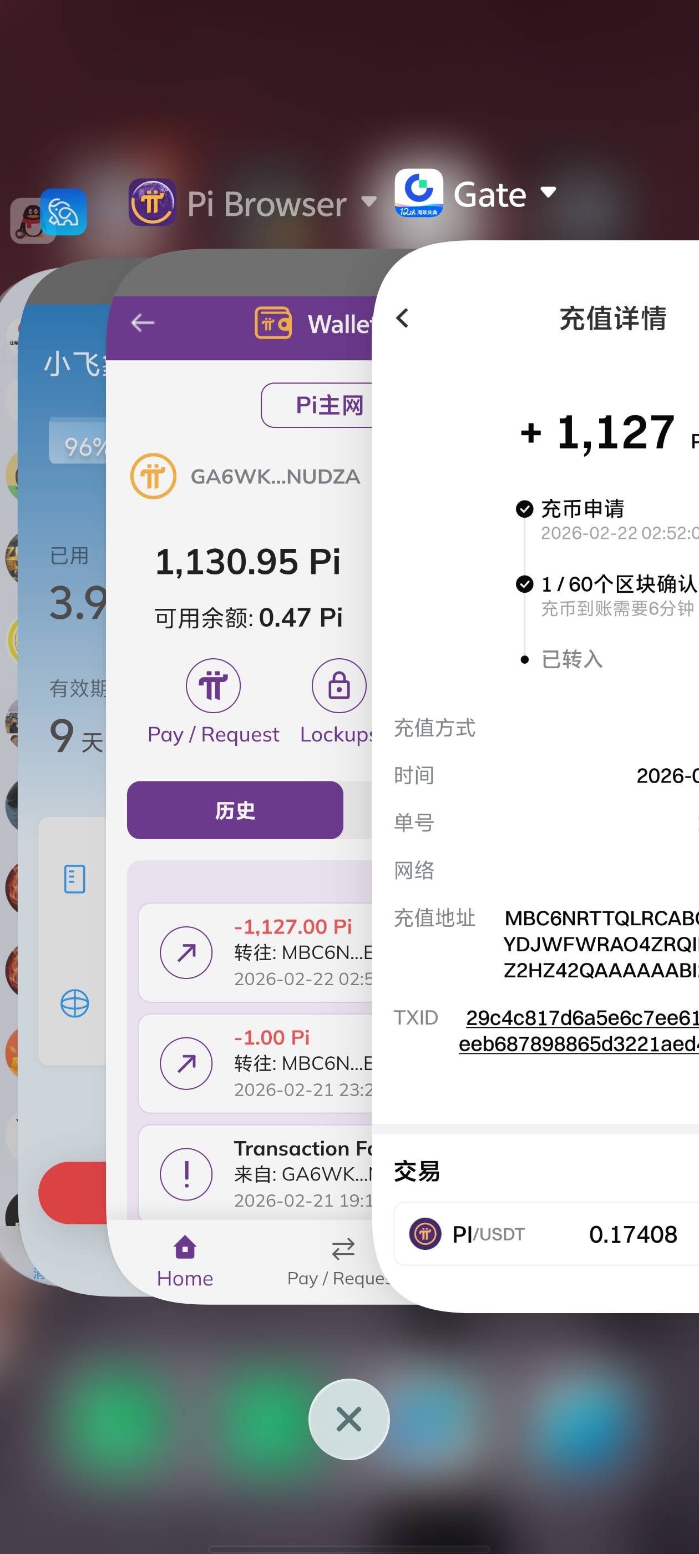Tap the Wallet logo icon in header
This screenshot has width=699, height=1554.
273,324
